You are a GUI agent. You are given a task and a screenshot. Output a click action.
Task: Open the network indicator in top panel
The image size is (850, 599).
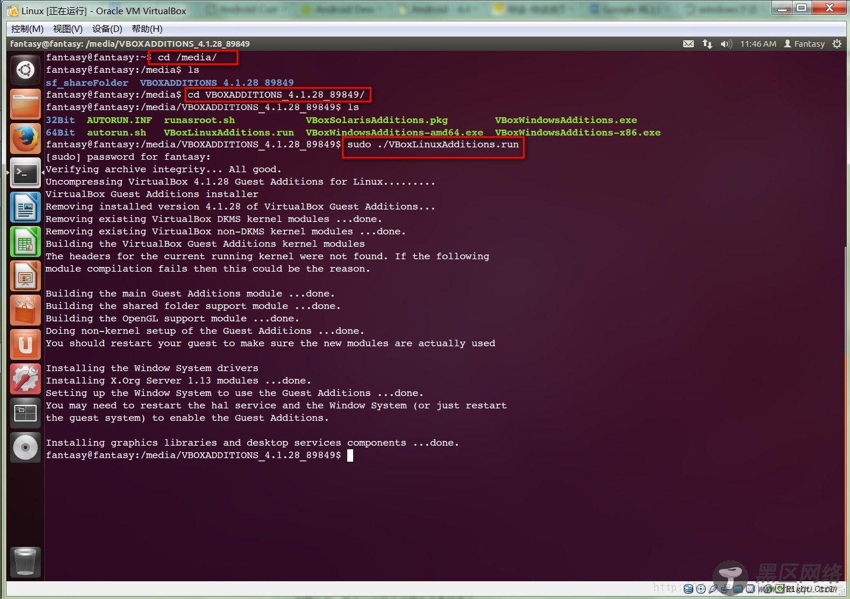tap(707, 44)
